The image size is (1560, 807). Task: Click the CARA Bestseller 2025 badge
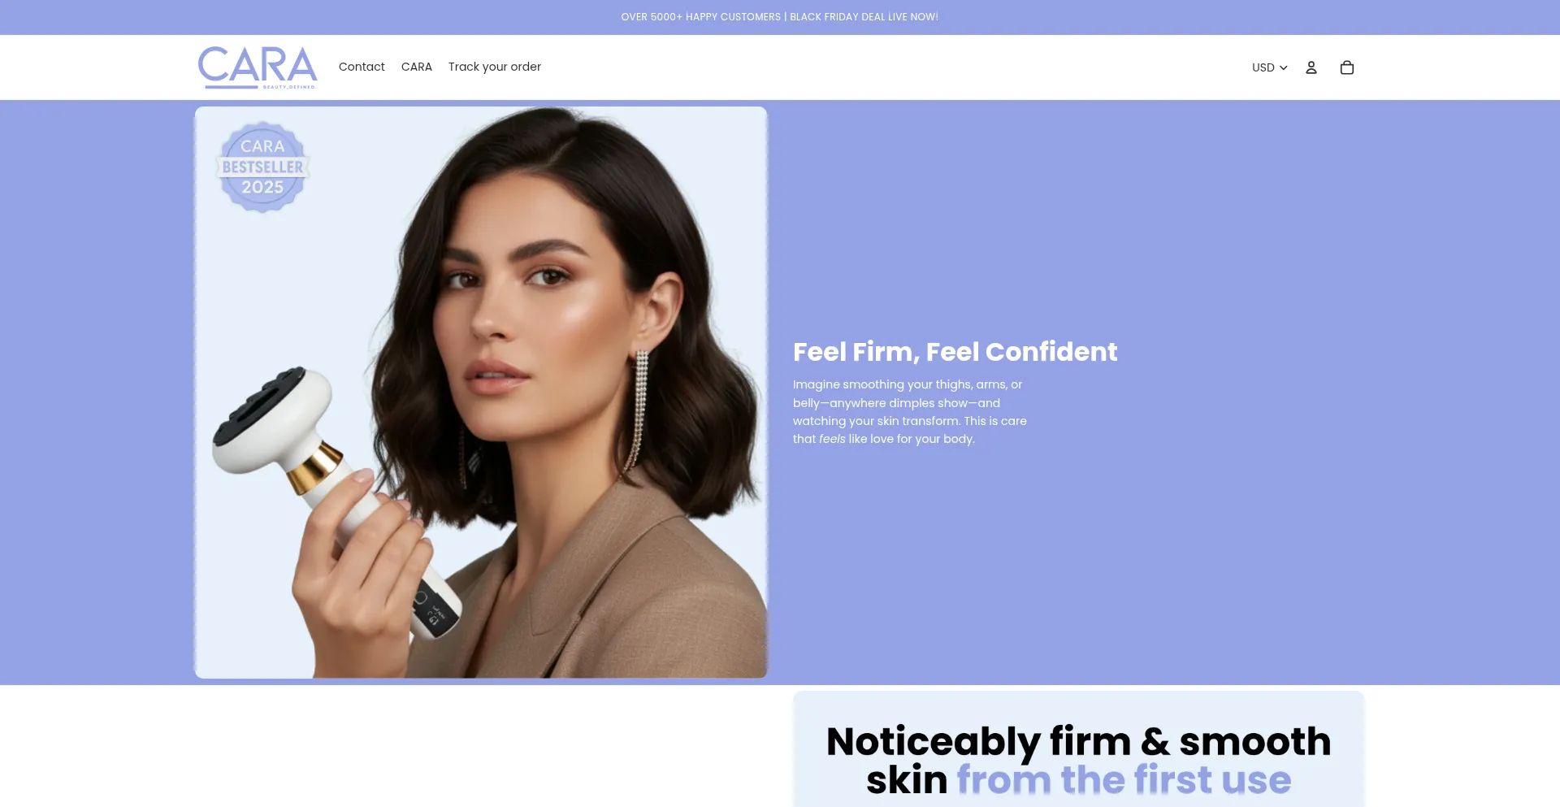tap(262, 167)
